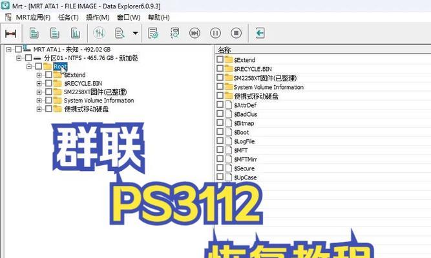Open dropdown arrow beside list-edit icon
Viewport: 431px width, 258px height.
point(135,33)
